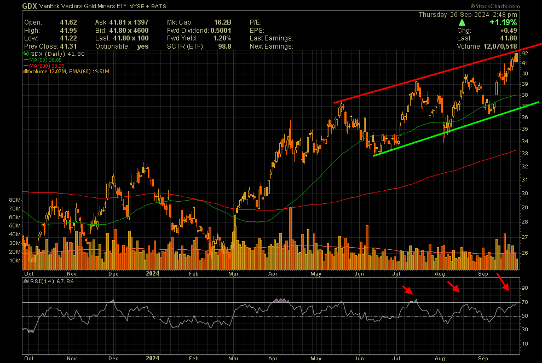Click the GDX ticker symbol in the header
542x363 pixels.
[30, 6]
